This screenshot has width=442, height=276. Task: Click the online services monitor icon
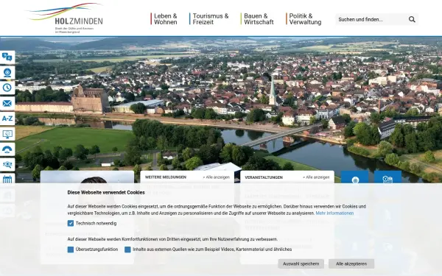pos(7,134)
